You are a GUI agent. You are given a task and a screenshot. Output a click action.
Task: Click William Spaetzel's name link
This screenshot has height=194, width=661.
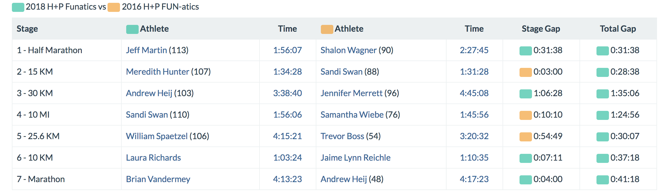[156, 136]
